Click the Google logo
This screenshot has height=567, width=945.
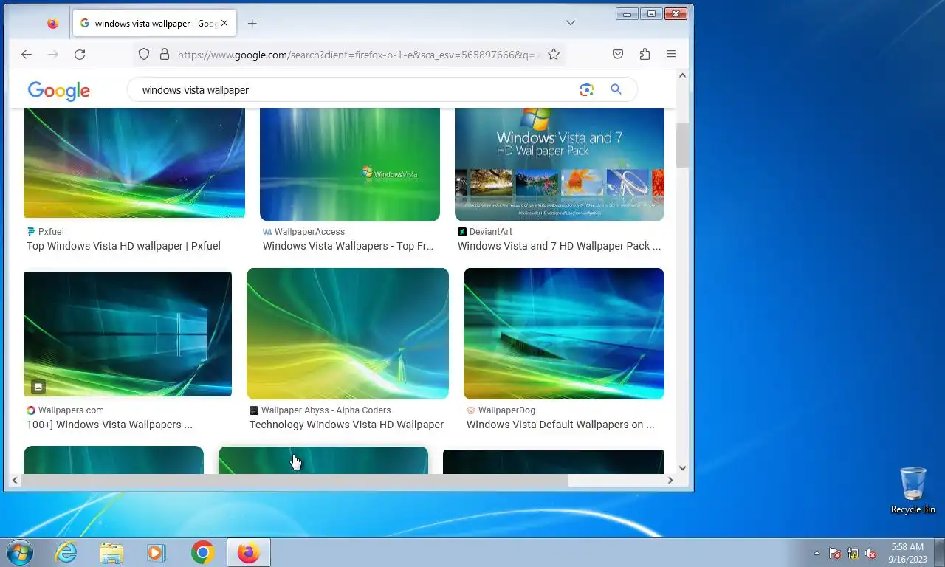pyautogui.click(x=59, y=91)
